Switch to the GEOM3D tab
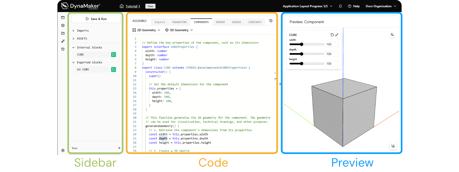The image size is (459, 172). click(x=220, y=22)
